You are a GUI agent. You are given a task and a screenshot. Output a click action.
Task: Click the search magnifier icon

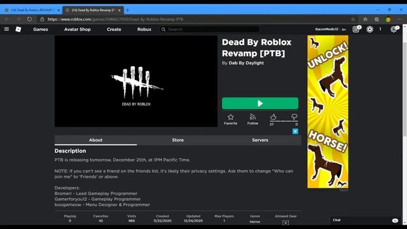tap(163, 29)
